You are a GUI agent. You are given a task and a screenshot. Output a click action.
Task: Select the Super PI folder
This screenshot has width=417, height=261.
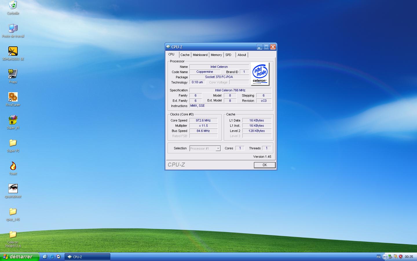coord(13,143)
